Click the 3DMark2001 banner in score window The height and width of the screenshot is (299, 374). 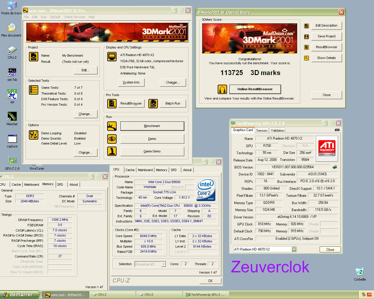coord(250,38)
